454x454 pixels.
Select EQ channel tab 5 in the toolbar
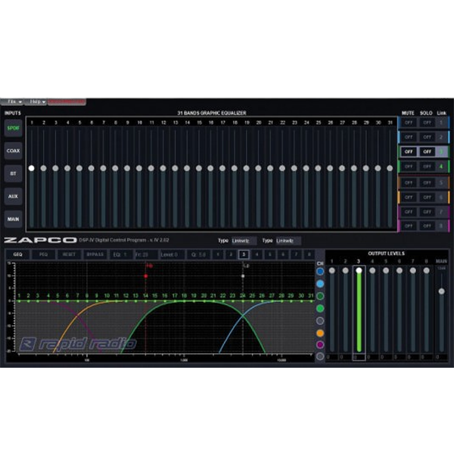pos(270,254)
